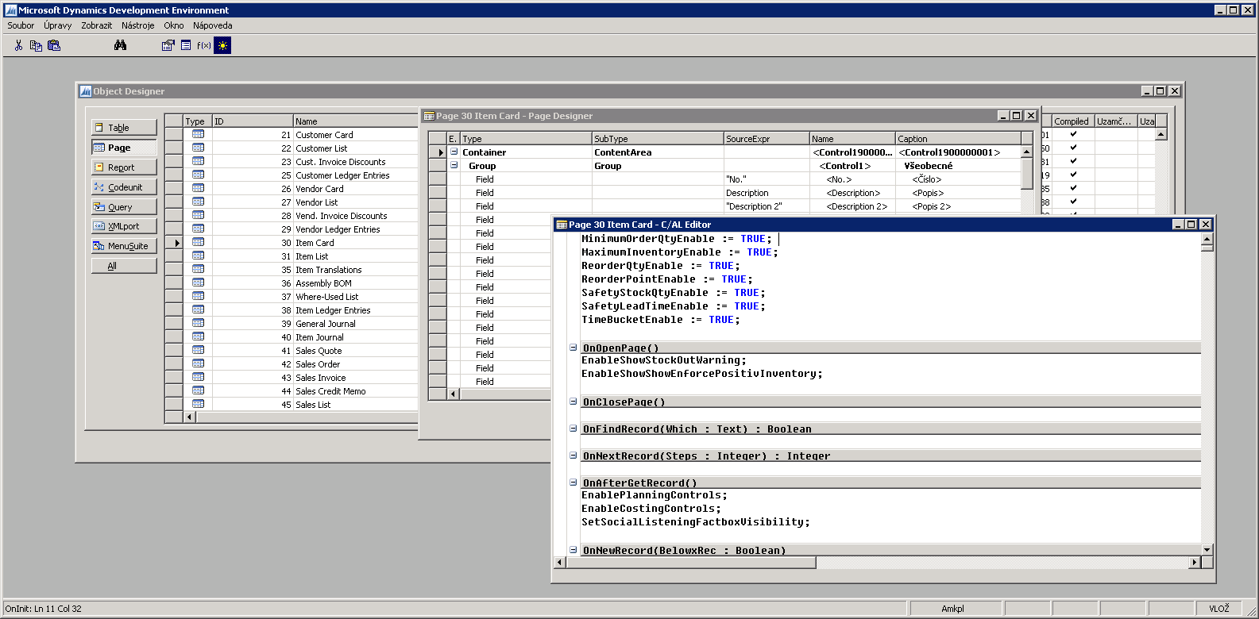
Task: Click C/AL Editor vertical scroll up arrow
Action: tap(1207, 238)
